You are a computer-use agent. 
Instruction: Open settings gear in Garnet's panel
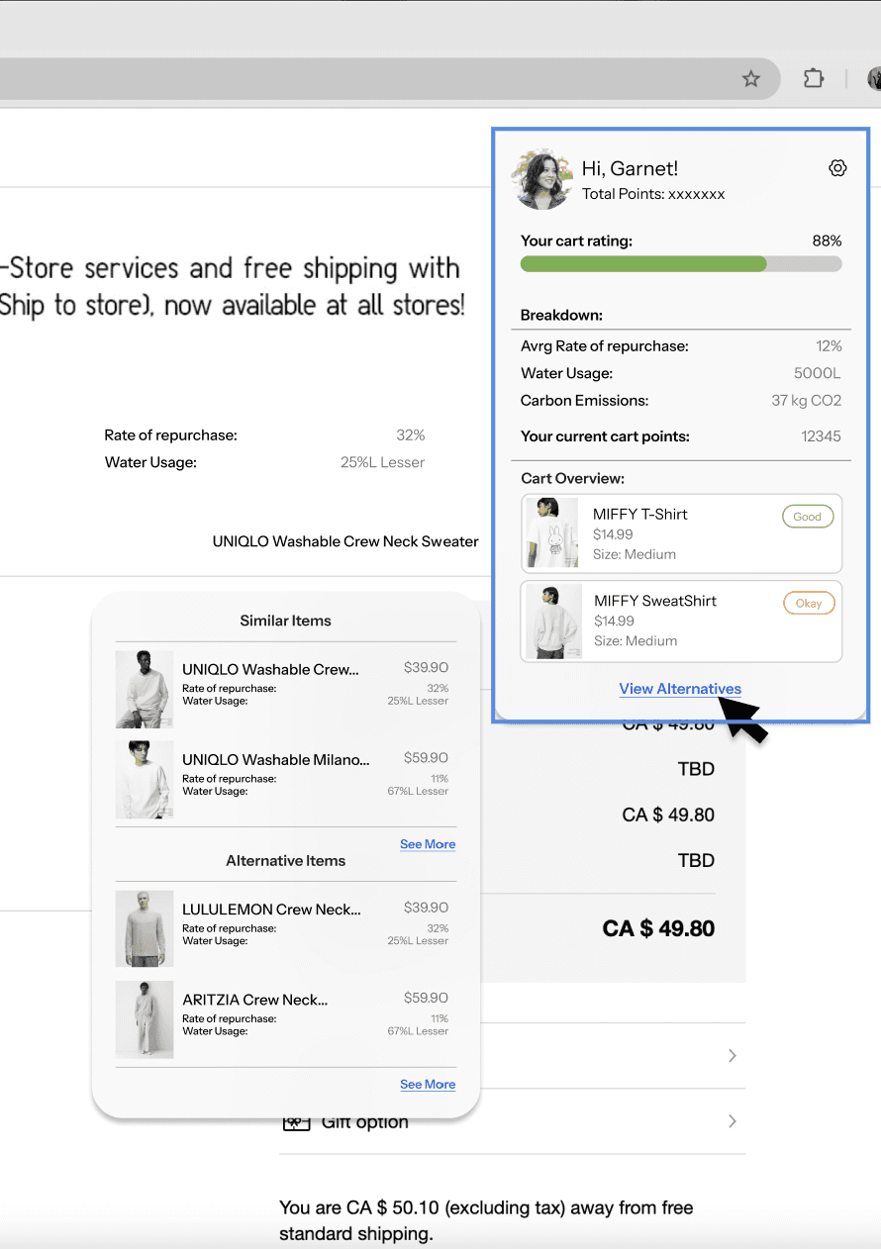837,168
